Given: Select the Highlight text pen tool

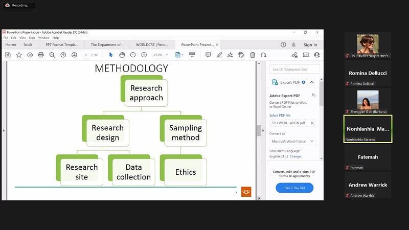Looking at the screenshot, I should coord(219,55).
